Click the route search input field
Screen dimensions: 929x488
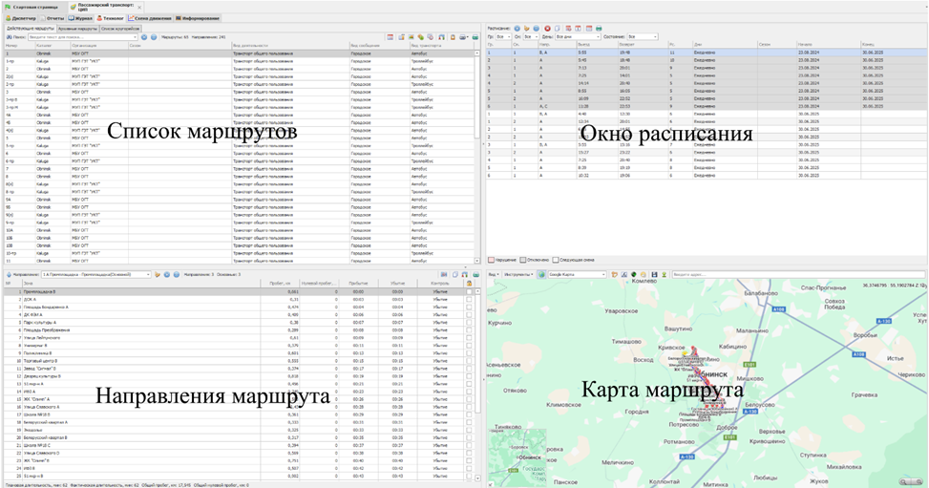pyautogui.click(x=80, y=37)
